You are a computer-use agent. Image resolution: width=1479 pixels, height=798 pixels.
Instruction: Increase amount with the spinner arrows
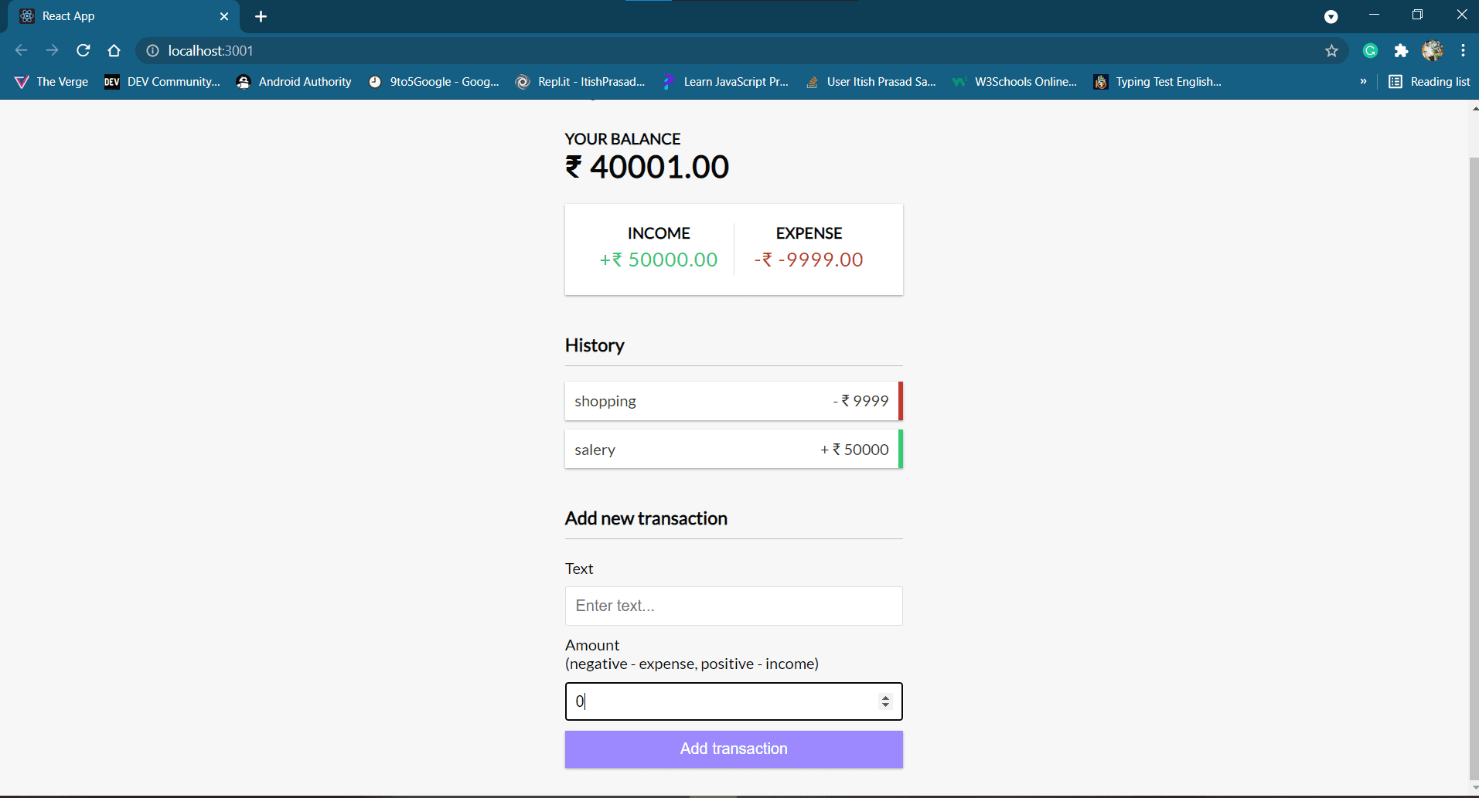[x=885, y=697]
